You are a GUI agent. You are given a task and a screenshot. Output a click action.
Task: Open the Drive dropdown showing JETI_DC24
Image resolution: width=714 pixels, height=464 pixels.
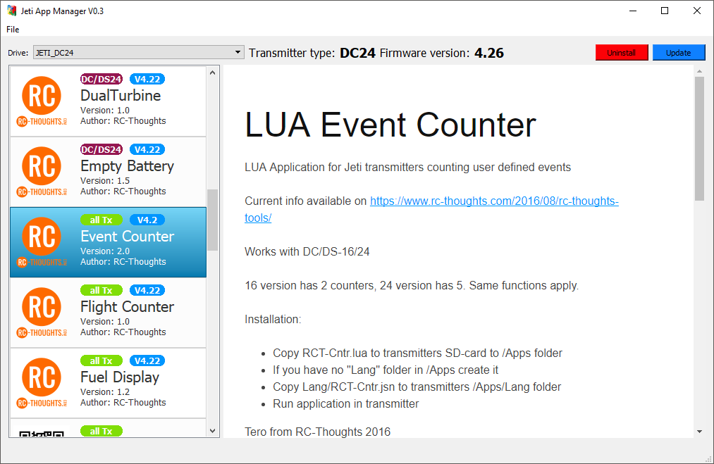(x=138, y=53)
